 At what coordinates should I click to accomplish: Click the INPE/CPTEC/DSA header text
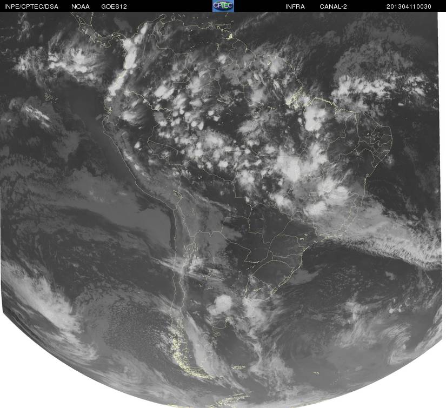(31, 6)
